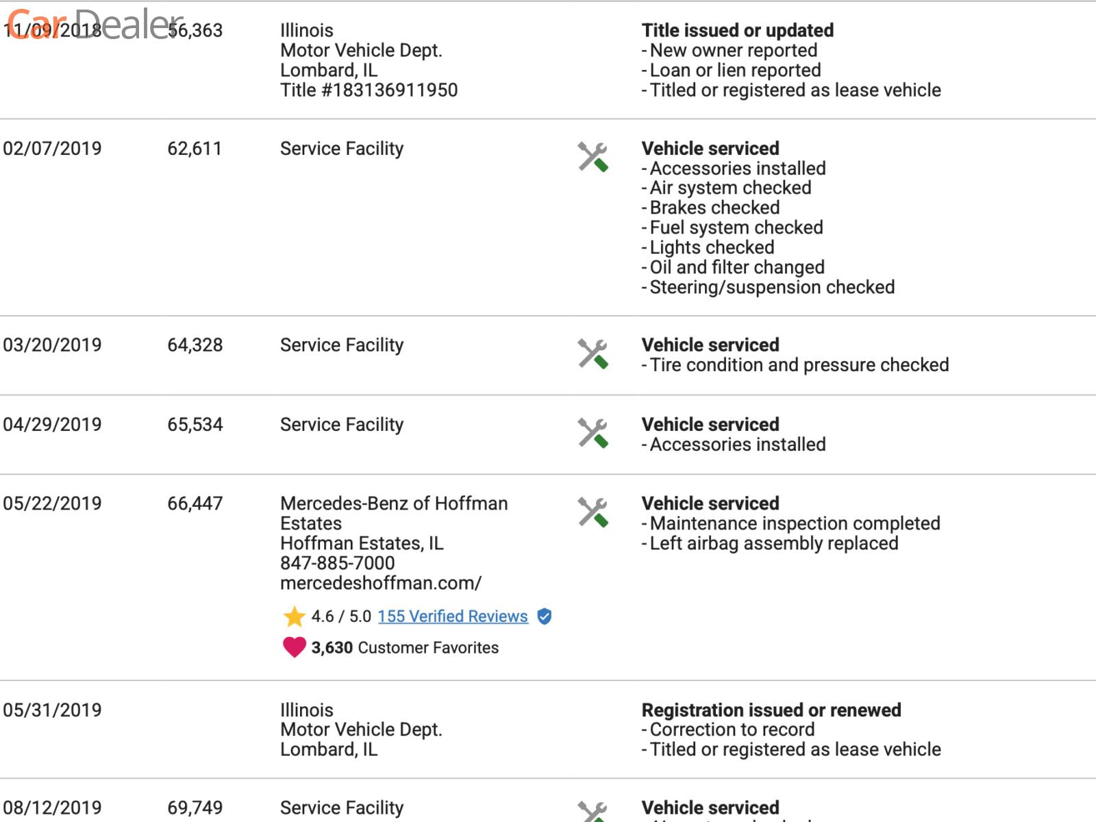This screenshot has width=1096, height=822.
Task: Click the Title #183136911950 text
Action: point(369,90)
